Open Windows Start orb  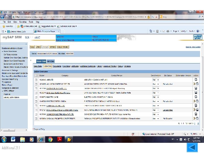[4, 139]
